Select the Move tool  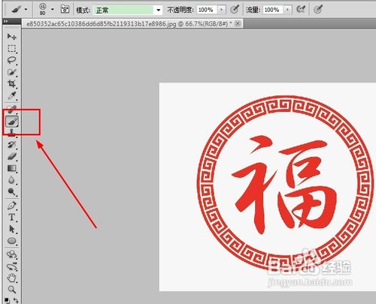pos(11,37)
